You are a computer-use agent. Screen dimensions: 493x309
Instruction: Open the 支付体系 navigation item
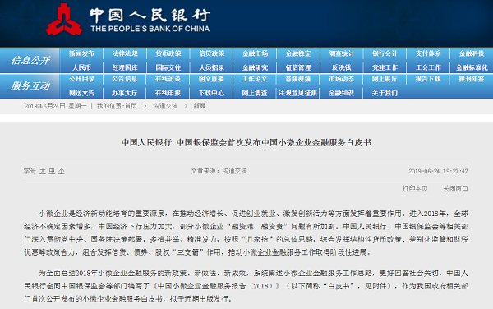click(x=428, y=53)
